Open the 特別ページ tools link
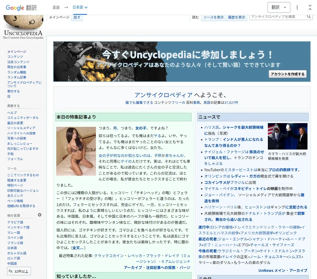 click(x=15, y=185)
